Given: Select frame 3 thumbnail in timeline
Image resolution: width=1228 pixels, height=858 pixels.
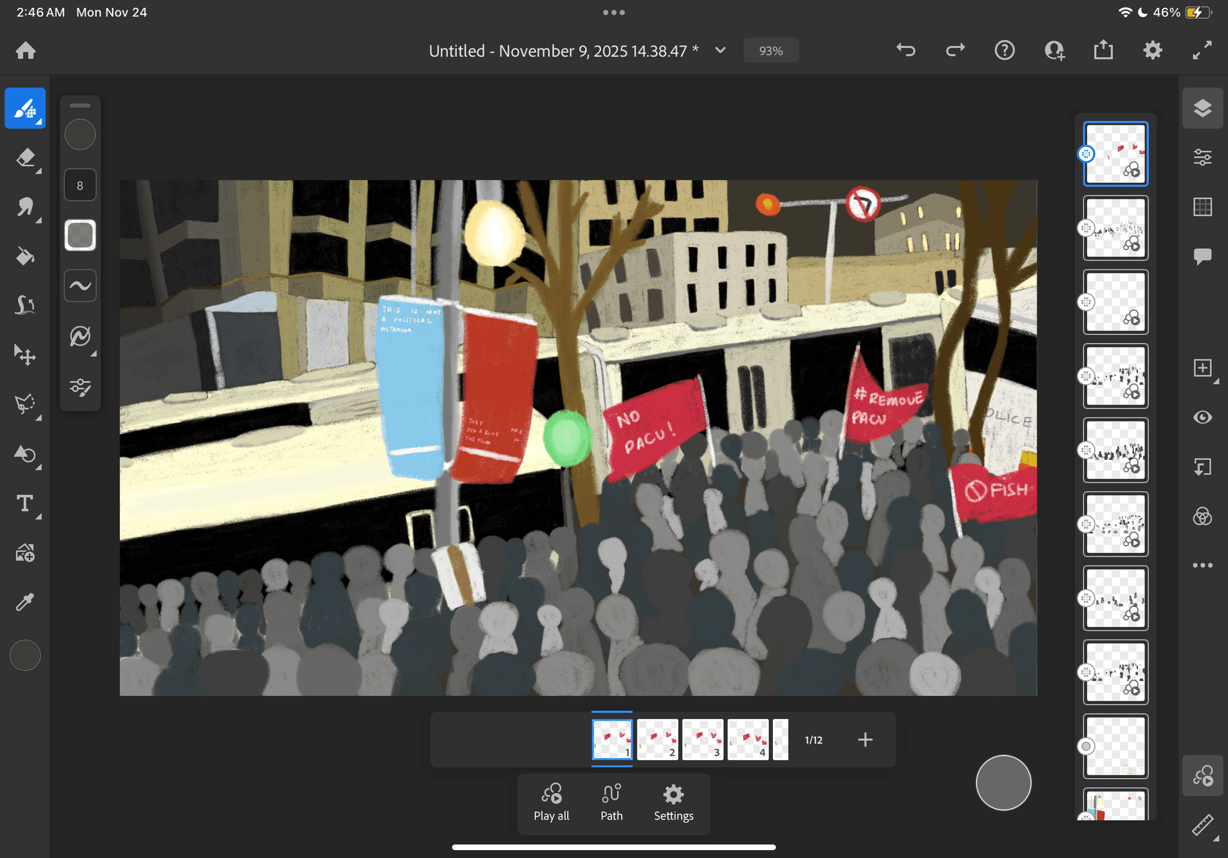Looking at the screenshot, I should tap(703, 739).
